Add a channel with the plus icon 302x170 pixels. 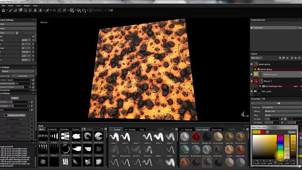tap(33, 36)
